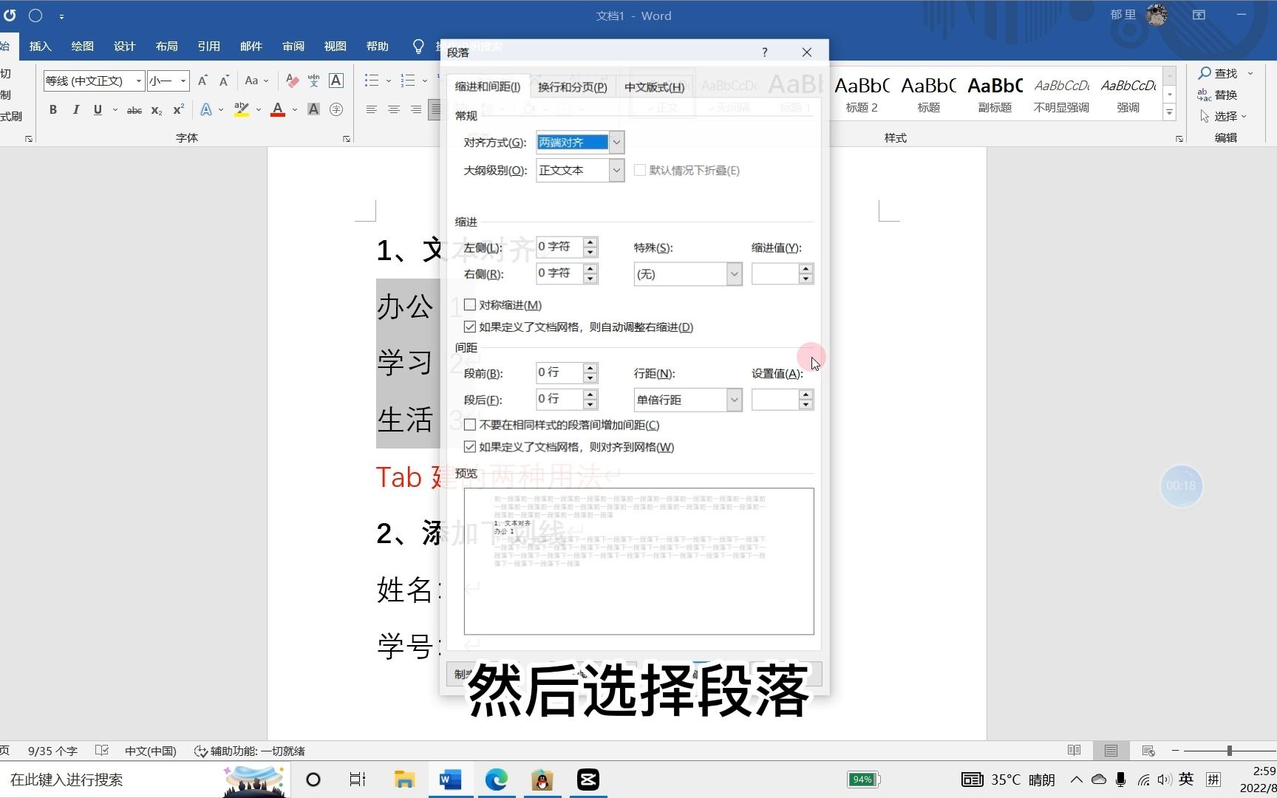This screenshot has width=1277, height=798.
Task: Launch Microsoft Edge from taskbar
Action: (497, 780)
